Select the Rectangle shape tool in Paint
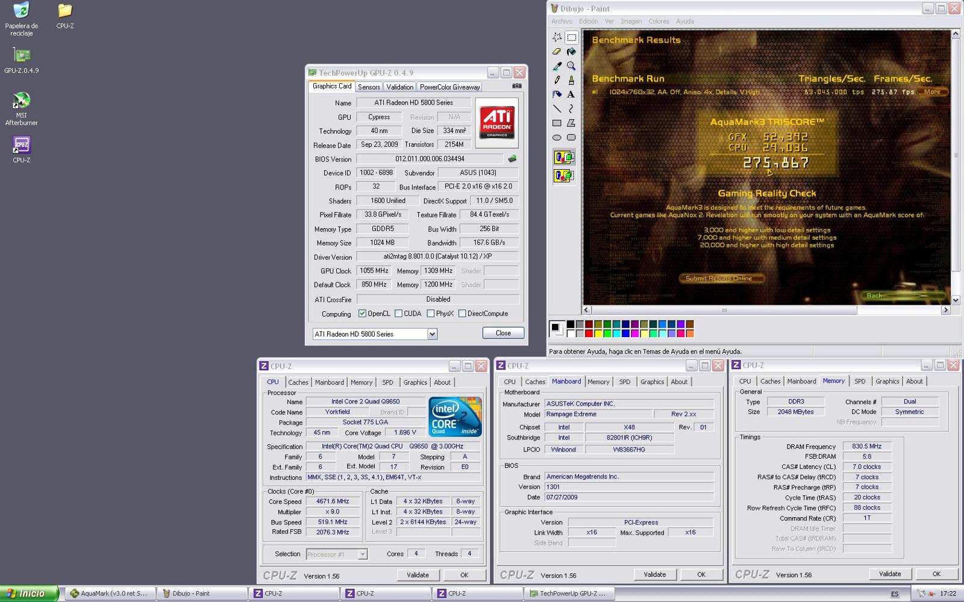 557,123
